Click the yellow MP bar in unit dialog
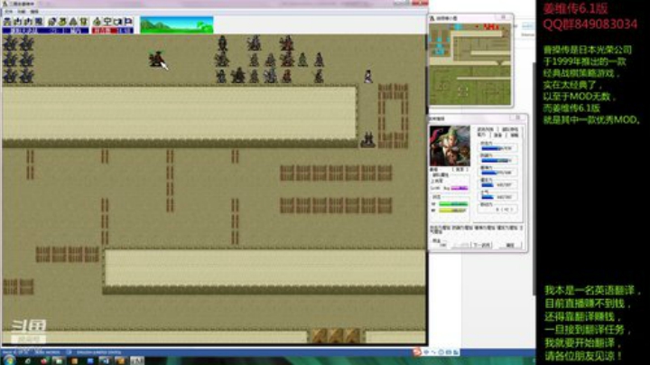Image resolution: width=650 pixels, height=365 pixels. tap(453, 211)
